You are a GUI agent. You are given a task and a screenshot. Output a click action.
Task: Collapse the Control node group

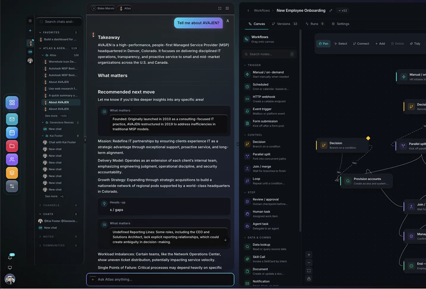[x=245, y=135]
